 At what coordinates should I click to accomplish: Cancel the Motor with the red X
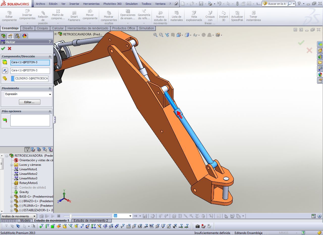pos(10,48)
